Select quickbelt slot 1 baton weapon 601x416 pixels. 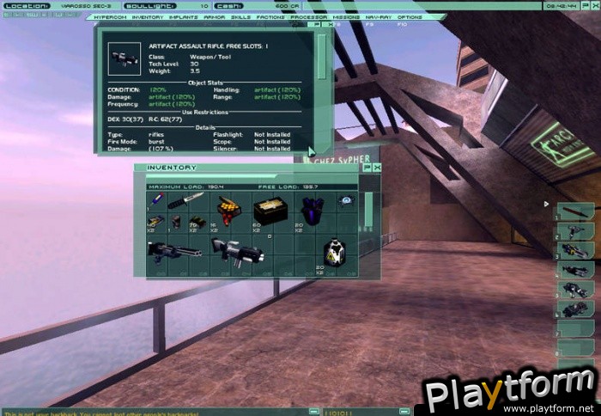pos(576,211)
